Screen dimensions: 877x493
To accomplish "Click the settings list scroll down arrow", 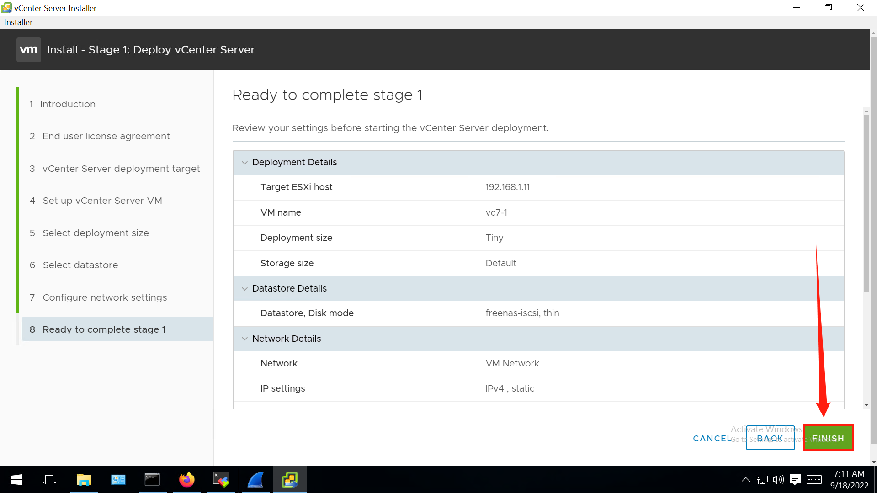I will pyautogui.click(x=866, y=405).
